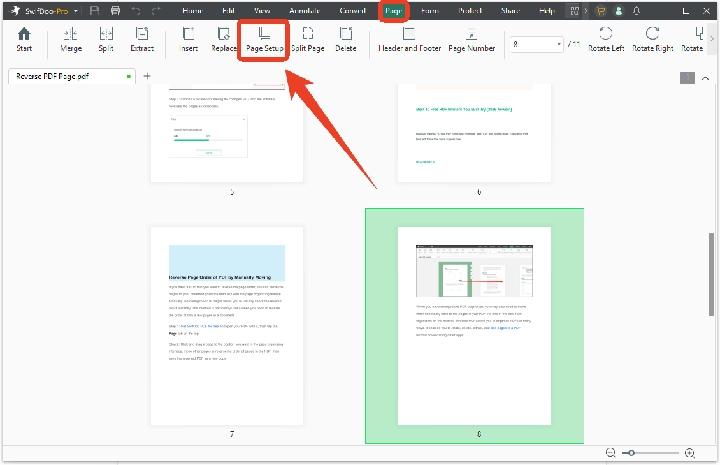720x465 pixels.
Task: Open the Share tab
Action: pyautogui.click(x=510, y=11)
